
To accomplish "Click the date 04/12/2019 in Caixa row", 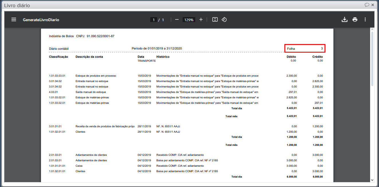I will pos(144,166).
